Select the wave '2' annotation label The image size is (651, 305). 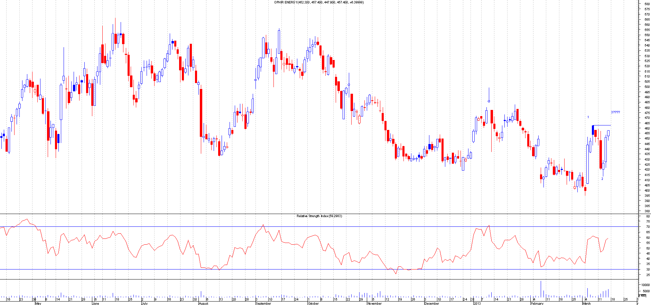[x=602, y=179]
